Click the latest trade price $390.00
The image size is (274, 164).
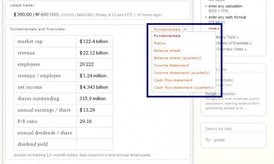pyautogui.click(x=22, y=15)
